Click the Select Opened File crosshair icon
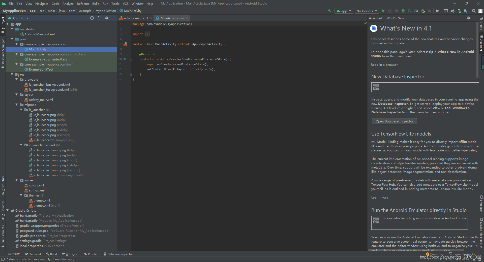The width and height of the screenshot is (484, 262). (x=92, y=18)
